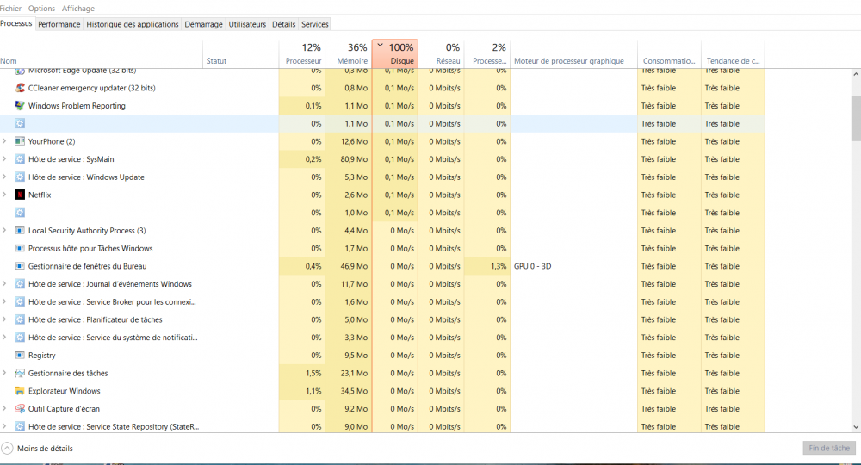Open the Affichage menu
The height and width of the screenshot is (465, 861).
pyautogui.click(x=78, y=9)
